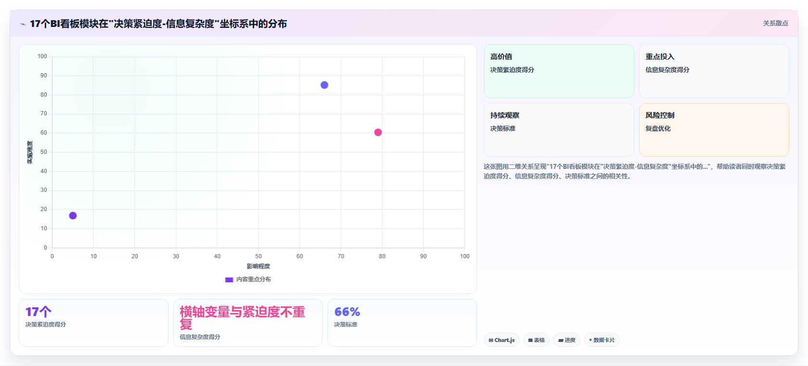The width and height of the screenshot is (808, 366).
Task: Click the 17个BI看板模块 heading title
Action: click(158, 24)
